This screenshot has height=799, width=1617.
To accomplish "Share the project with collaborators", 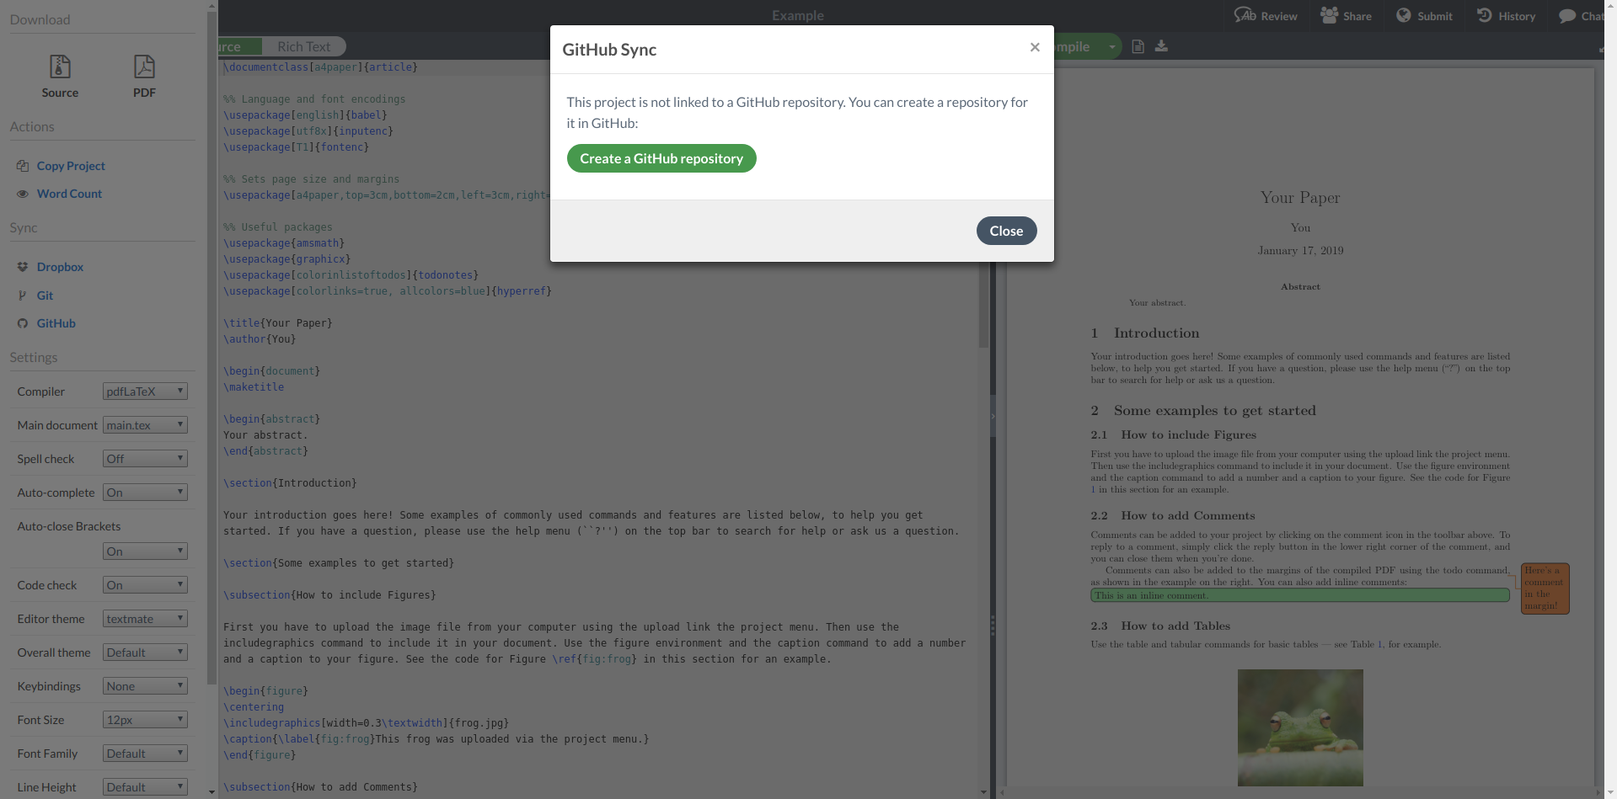I will pos(1345,15).
